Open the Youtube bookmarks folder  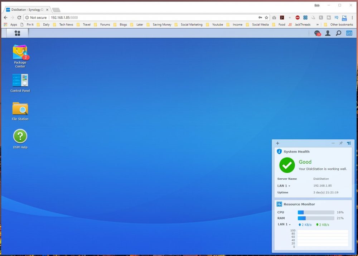click(x=214, y=24)
